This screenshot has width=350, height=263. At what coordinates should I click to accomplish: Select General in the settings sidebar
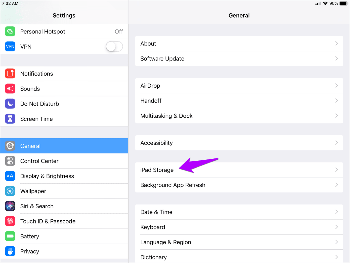[x=64, y=146]
